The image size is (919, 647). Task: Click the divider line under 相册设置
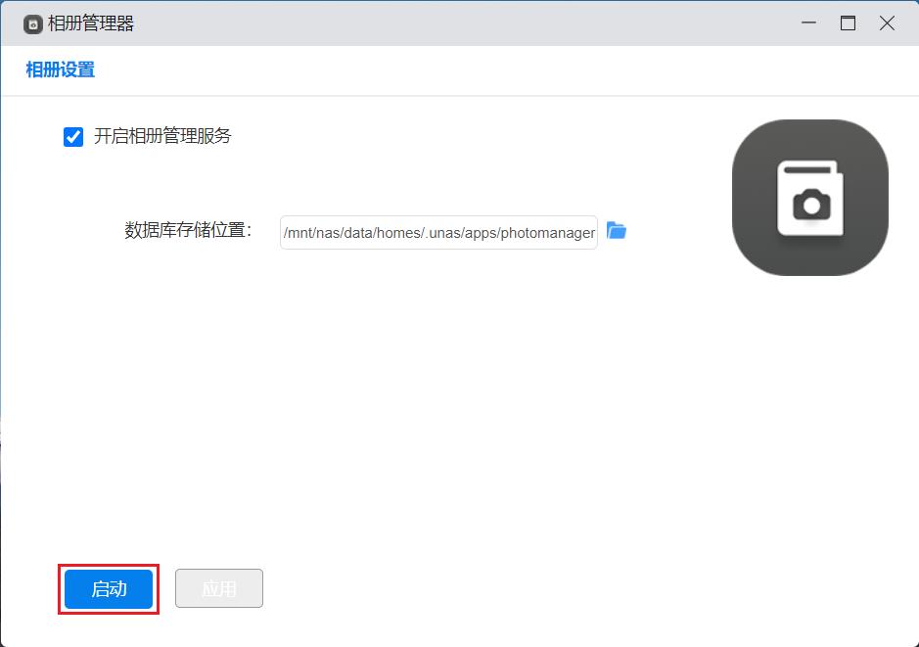coord(460,96)
